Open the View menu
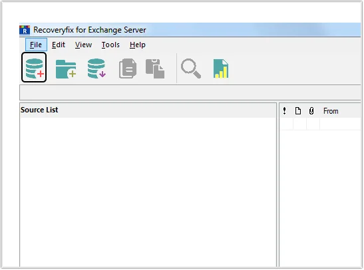Viewport: 364px width, 270px height. click(x=83, y=45)
